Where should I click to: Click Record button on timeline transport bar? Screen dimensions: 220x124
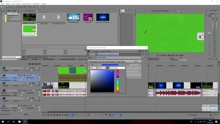pos(43,115)
